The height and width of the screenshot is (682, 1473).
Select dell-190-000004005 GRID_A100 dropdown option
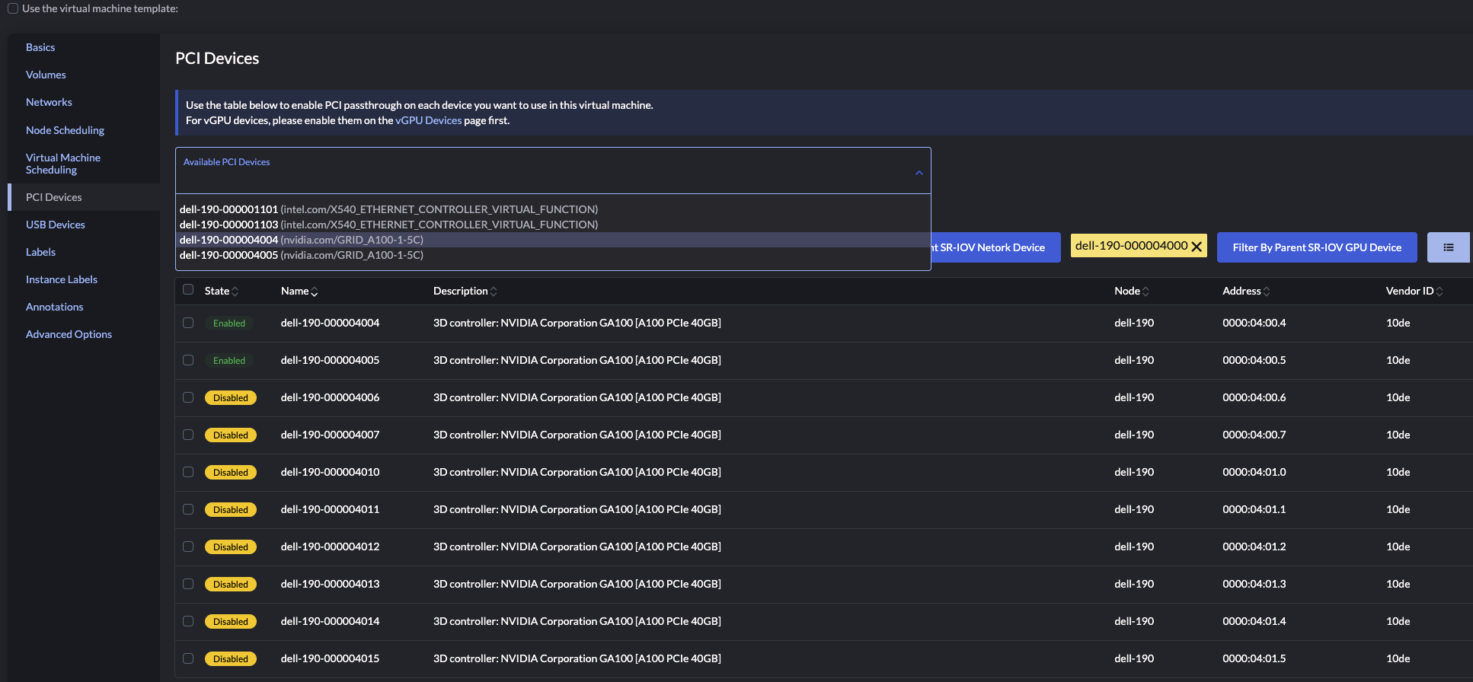[302, 255]
